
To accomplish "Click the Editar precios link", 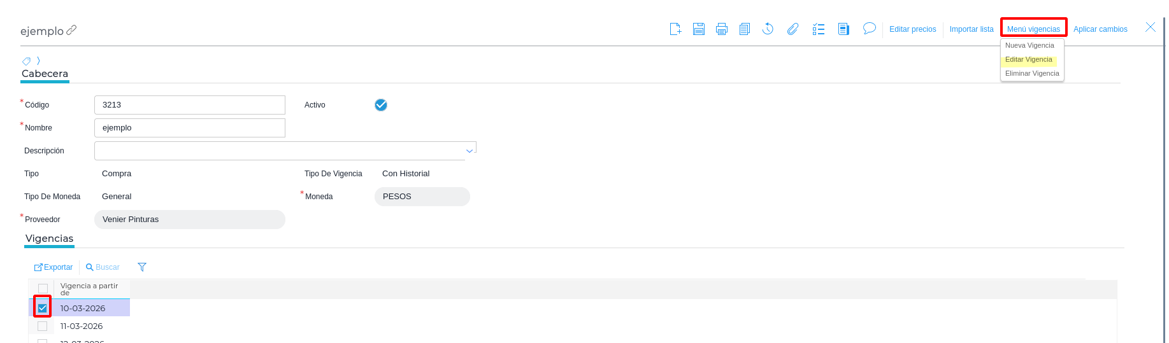I will [912, 29].
